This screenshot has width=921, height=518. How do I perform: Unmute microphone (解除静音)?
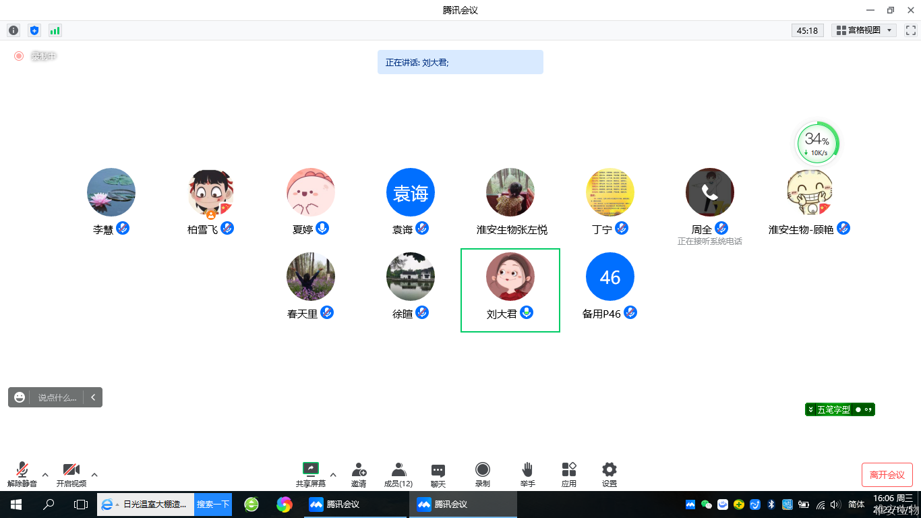23,474
